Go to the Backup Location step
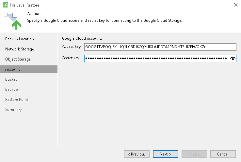The width and height of the screenshot is (241, 162). (x=20, y=39)
